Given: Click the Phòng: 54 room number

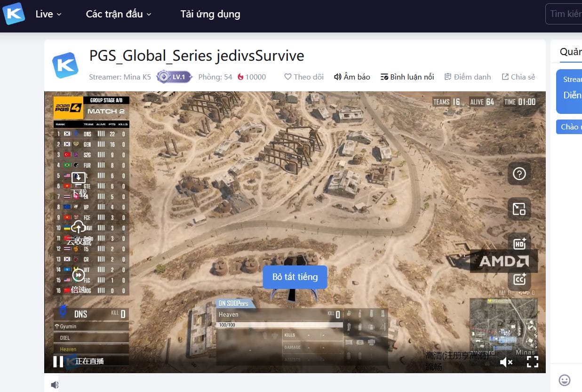Looking at the screenshot, I should (215, 77).
